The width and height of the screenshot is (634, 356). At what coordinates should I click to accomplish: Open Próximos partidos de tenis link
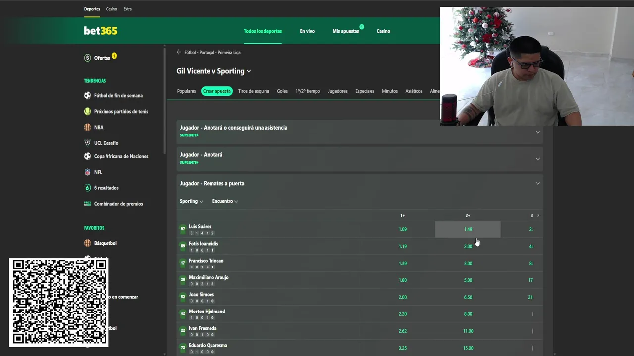pyautogui.click(x=121, y=112)
